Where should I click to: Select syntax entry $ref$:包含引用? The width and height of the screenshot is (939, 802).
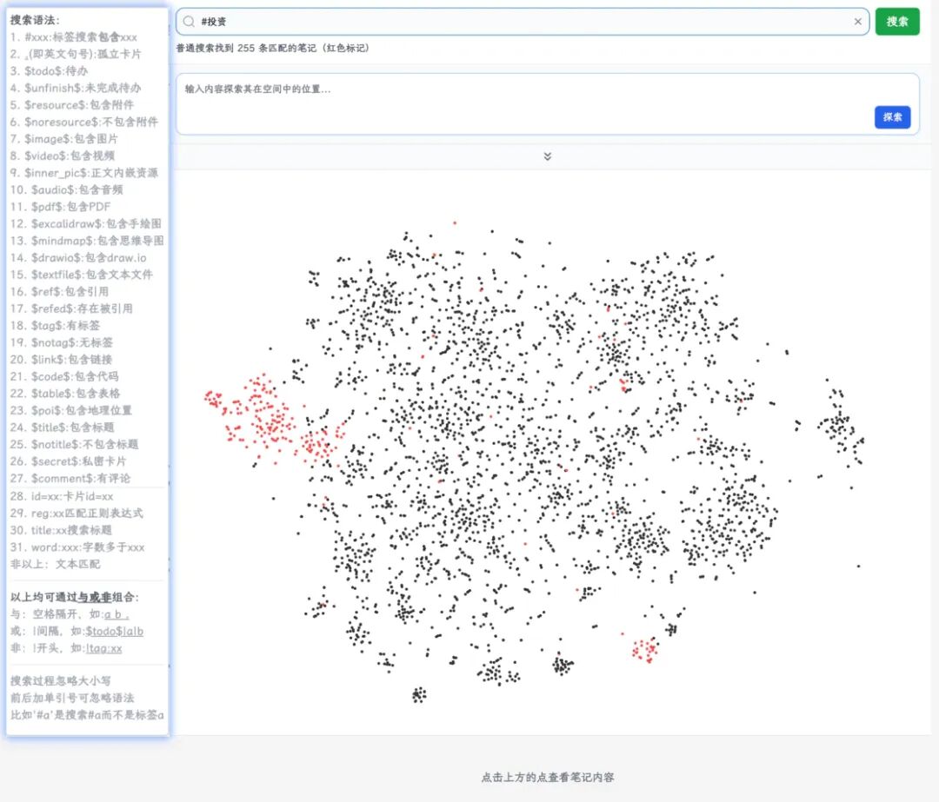[x=59, y=291]
